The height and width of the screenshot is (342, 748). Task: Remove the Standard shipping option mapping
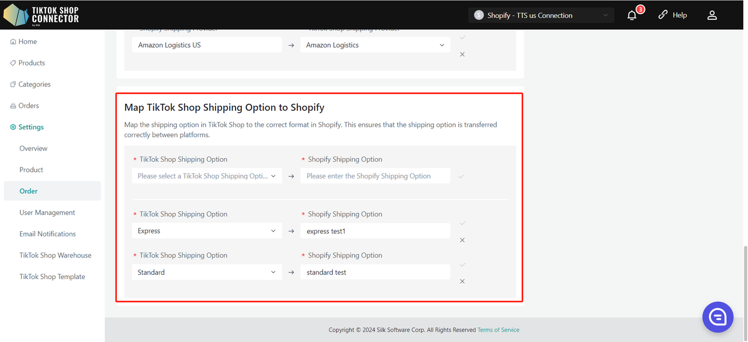[x=462, y=281]
